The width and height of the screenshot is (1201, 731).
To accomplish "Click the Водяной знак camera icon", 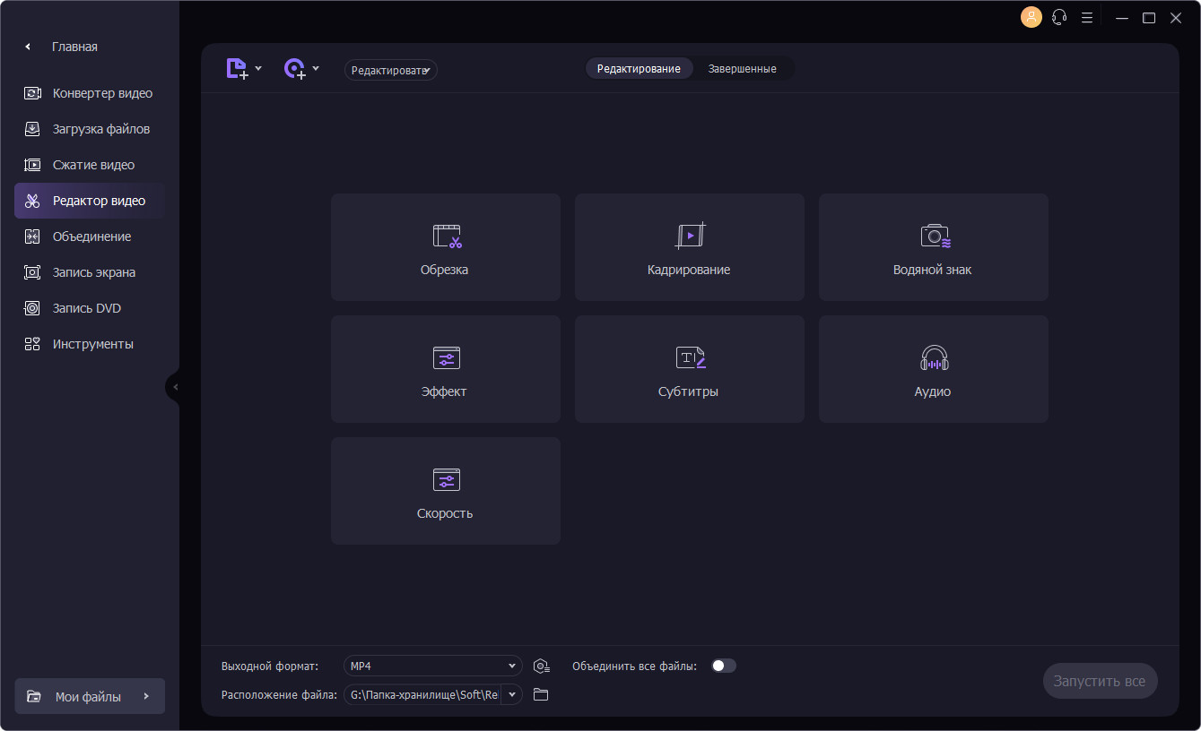I will (935, 236).
